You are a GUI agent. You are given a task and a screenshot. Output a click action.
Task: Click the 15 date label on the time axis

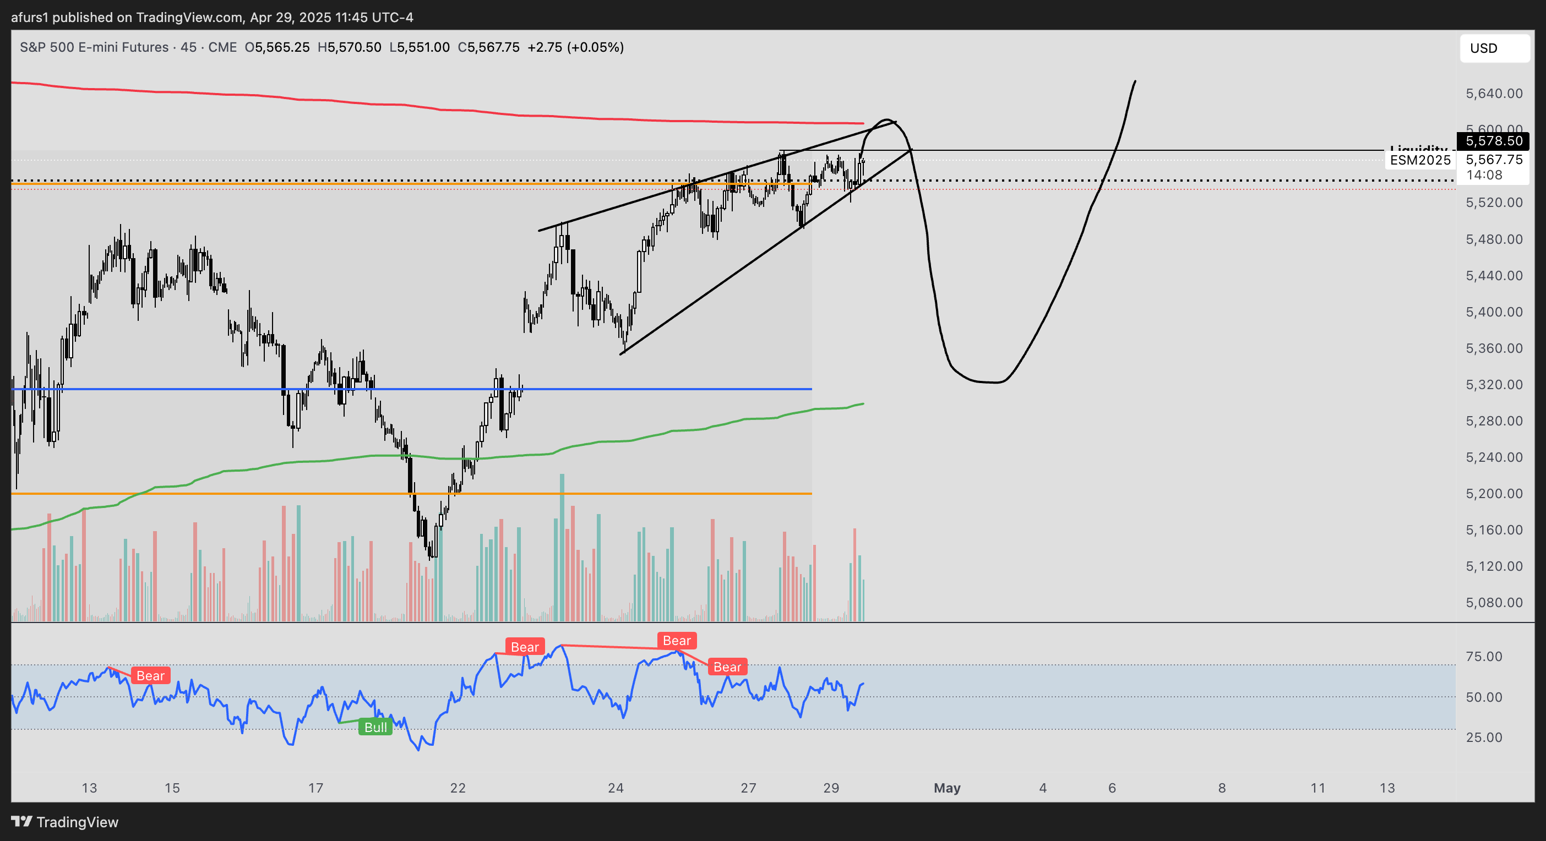click(x=172, y=788)
